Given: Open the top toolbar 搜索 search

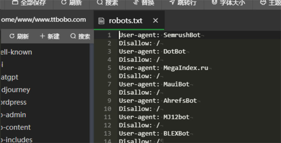Looking at the screenshot, I should pyautogui.click(x=107, y=3).
